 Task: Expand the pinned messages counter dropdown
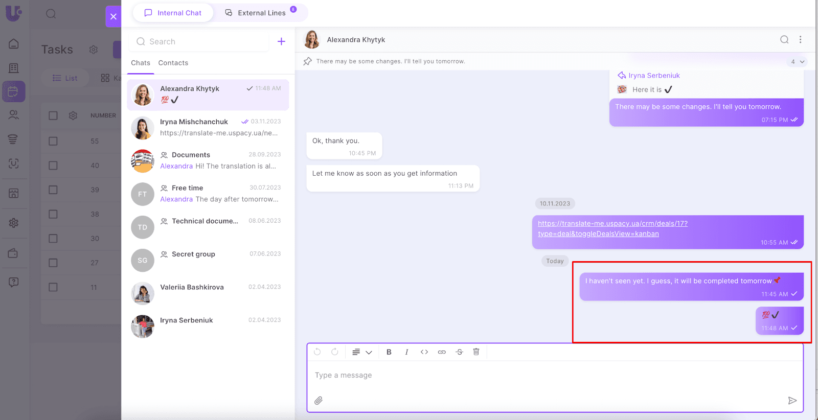[x=797, y=62]
